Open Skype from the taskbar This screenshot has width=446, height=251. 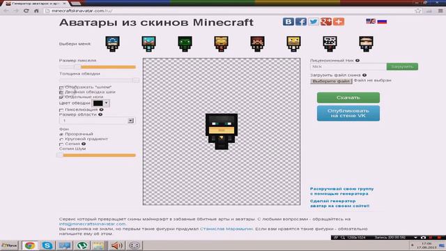[47, 245]
